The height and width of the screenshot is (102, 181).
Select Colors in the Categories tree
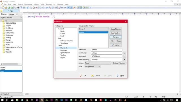pos(63,34)
